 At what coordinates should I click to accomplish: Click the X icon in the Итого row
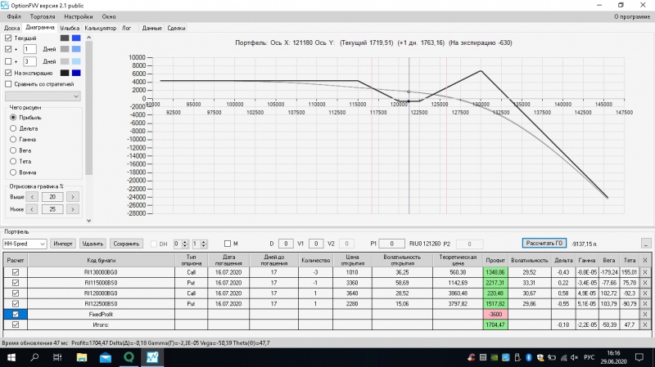pyautogui.click(x=645, y=324)
